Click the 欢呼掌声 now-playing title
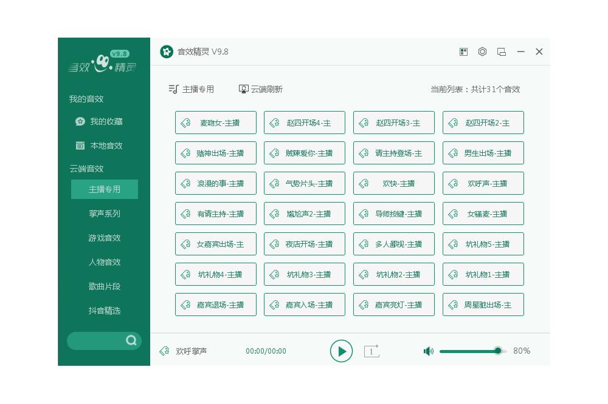This screenshot has width=608, height=404. [x=191, y=351]
